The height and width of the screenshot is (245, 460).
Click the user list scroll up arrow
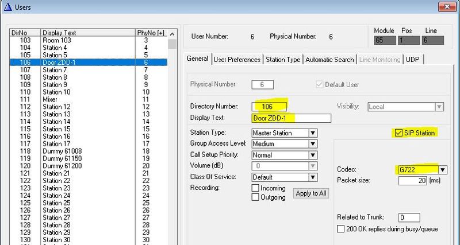click(172, 33)
